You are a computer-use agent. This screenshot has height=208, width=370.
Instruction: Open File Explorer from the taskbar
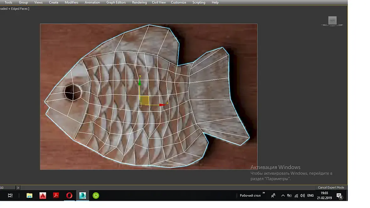coord(29,195)
